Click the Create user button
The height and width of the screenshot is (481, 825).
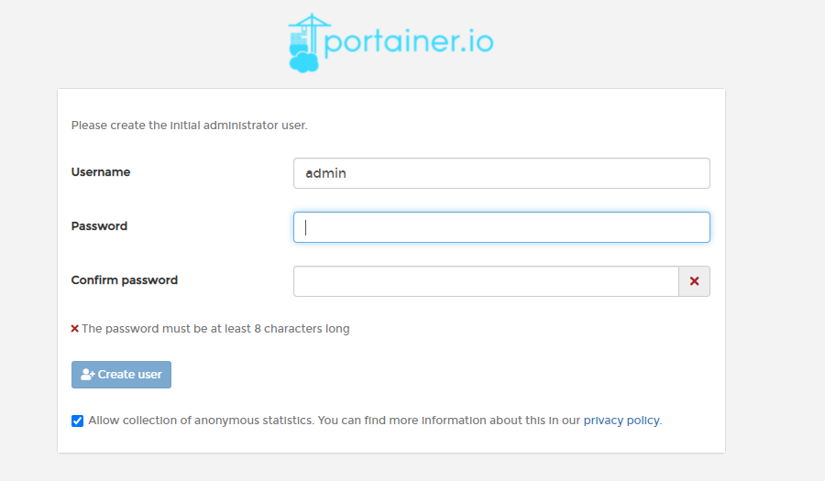point(122,375)
